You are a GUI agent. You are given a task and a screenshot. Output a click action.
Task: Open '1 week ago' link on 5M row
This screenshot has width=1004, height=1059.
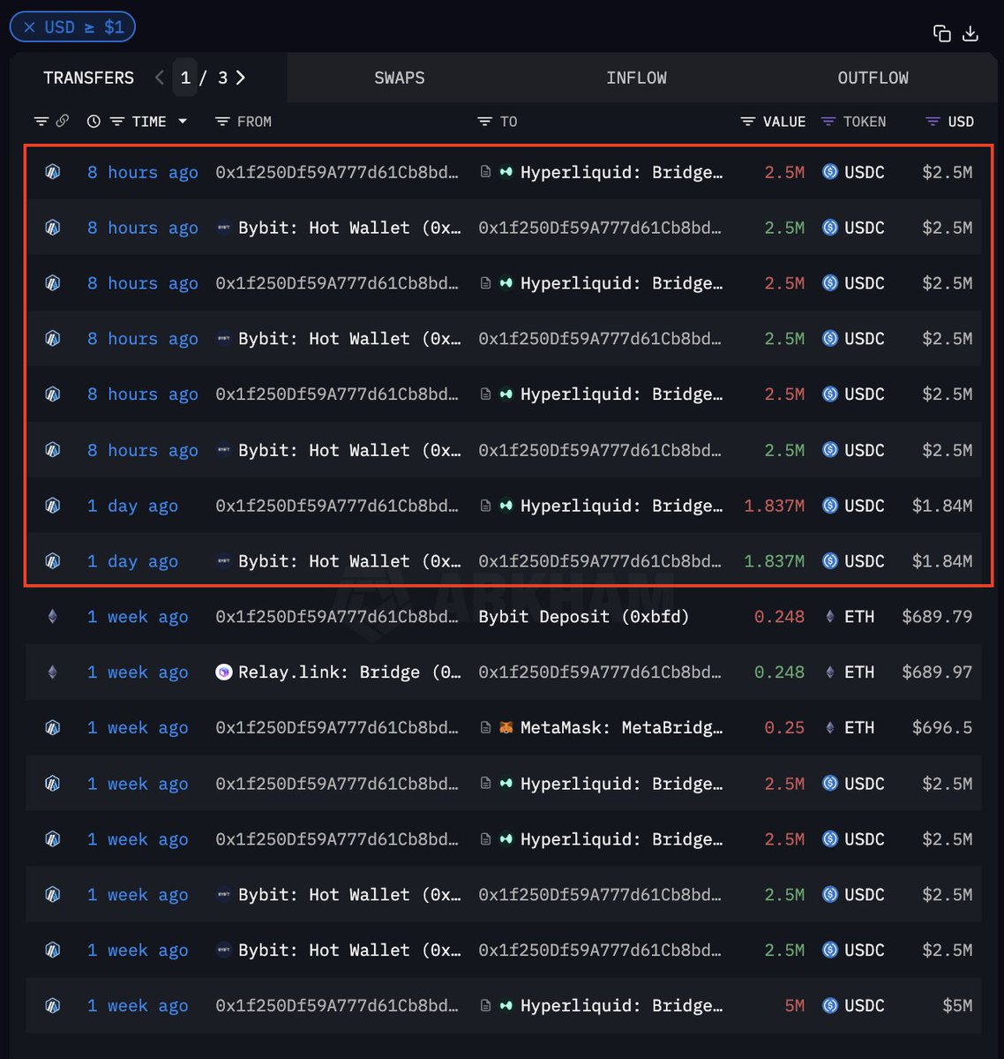[x=138, y=1005]
